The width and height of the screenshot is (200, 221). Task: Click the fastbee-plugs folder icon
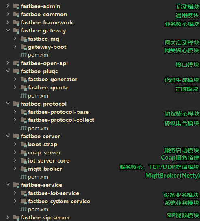16,71
